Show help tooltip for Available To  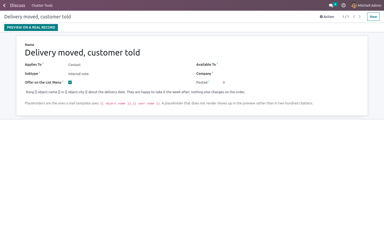217,64
